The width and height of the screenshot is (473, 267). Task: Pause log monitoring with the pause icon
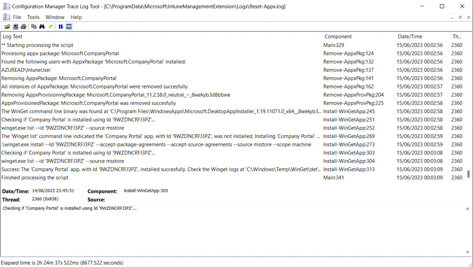click(61, 27)
